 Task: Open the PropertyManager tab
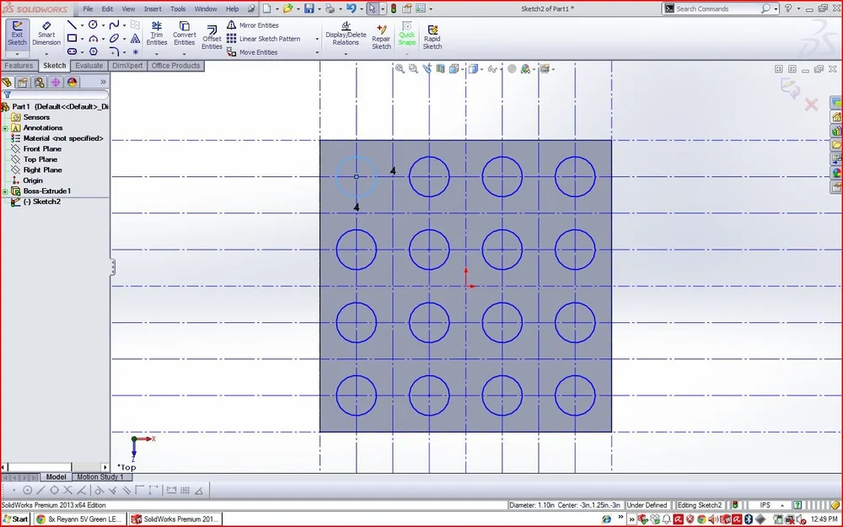23,83
